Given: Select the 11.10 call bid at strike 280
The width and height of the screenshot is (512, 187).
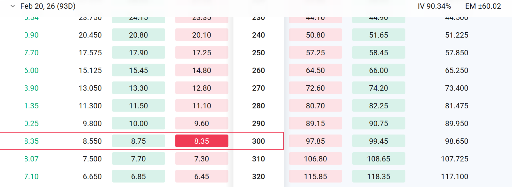Looking at the screenshot, I should 202,105.
